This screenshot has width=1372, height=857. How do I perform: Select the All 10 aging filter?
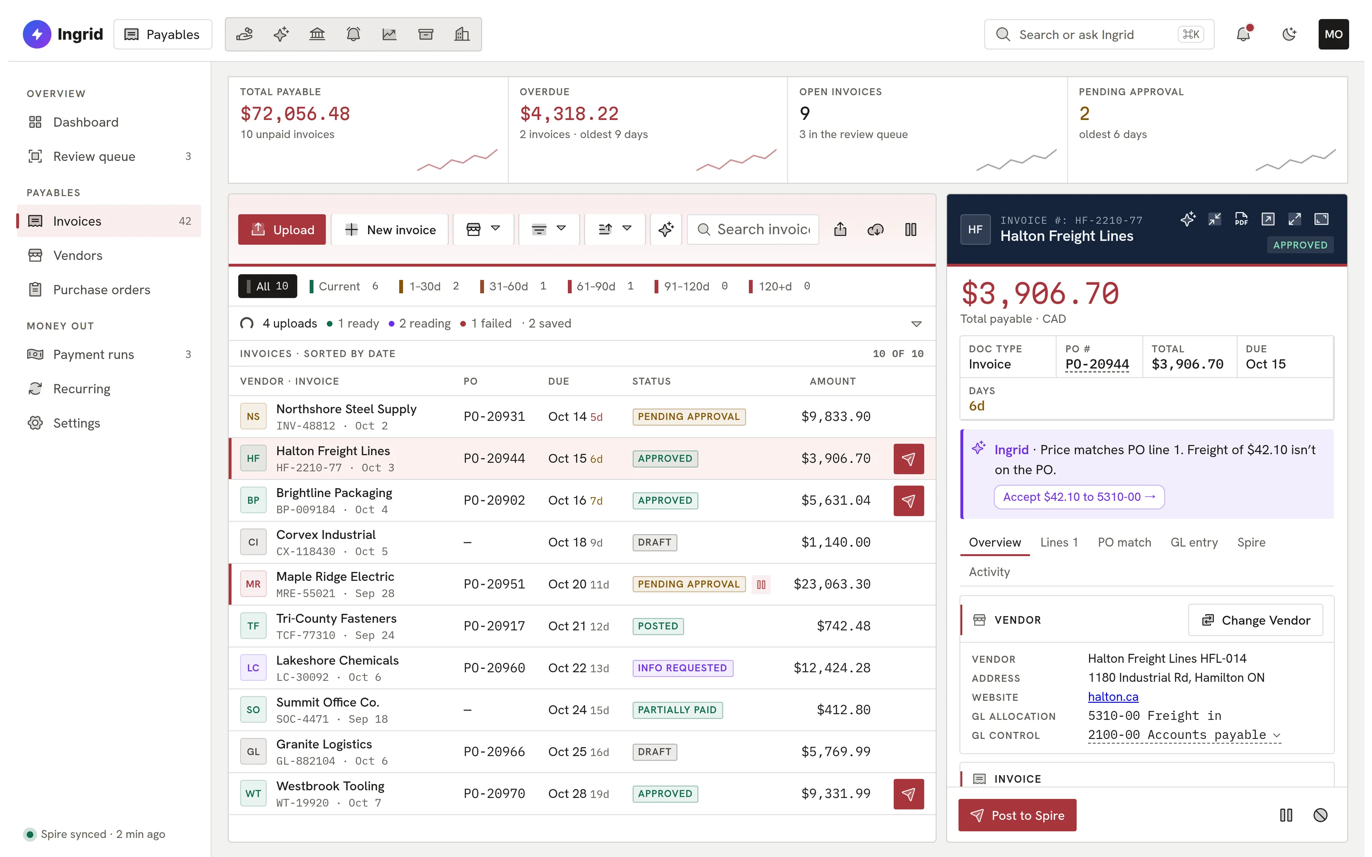(268, 286)
